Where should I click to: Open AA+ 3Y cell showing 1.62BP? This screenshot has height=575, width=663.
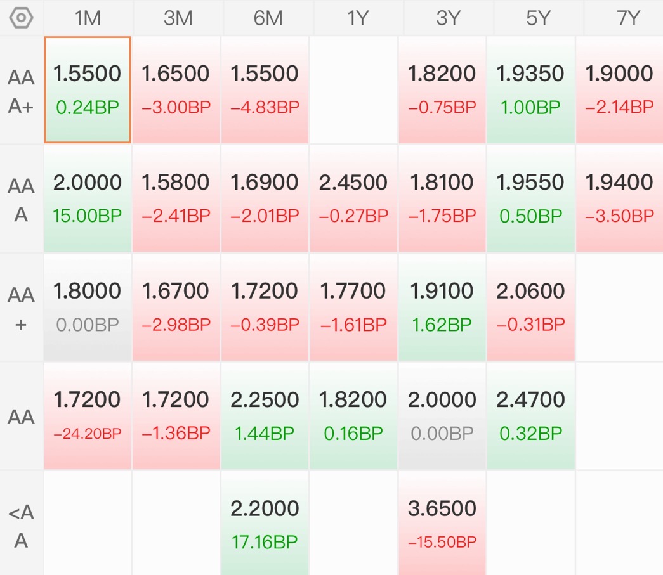[x=442, y=307]
